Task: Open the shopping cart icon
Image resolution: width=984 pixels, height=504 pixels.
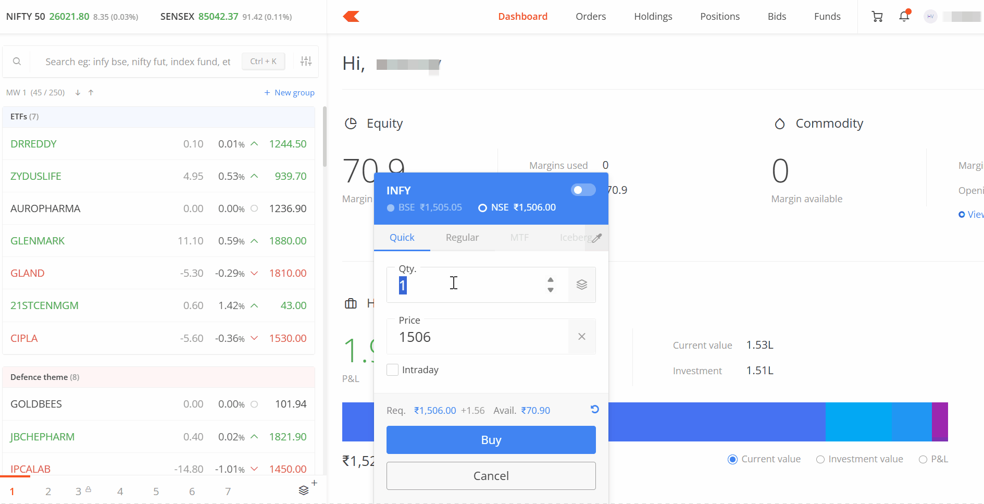Action: [x=877, y=17]
